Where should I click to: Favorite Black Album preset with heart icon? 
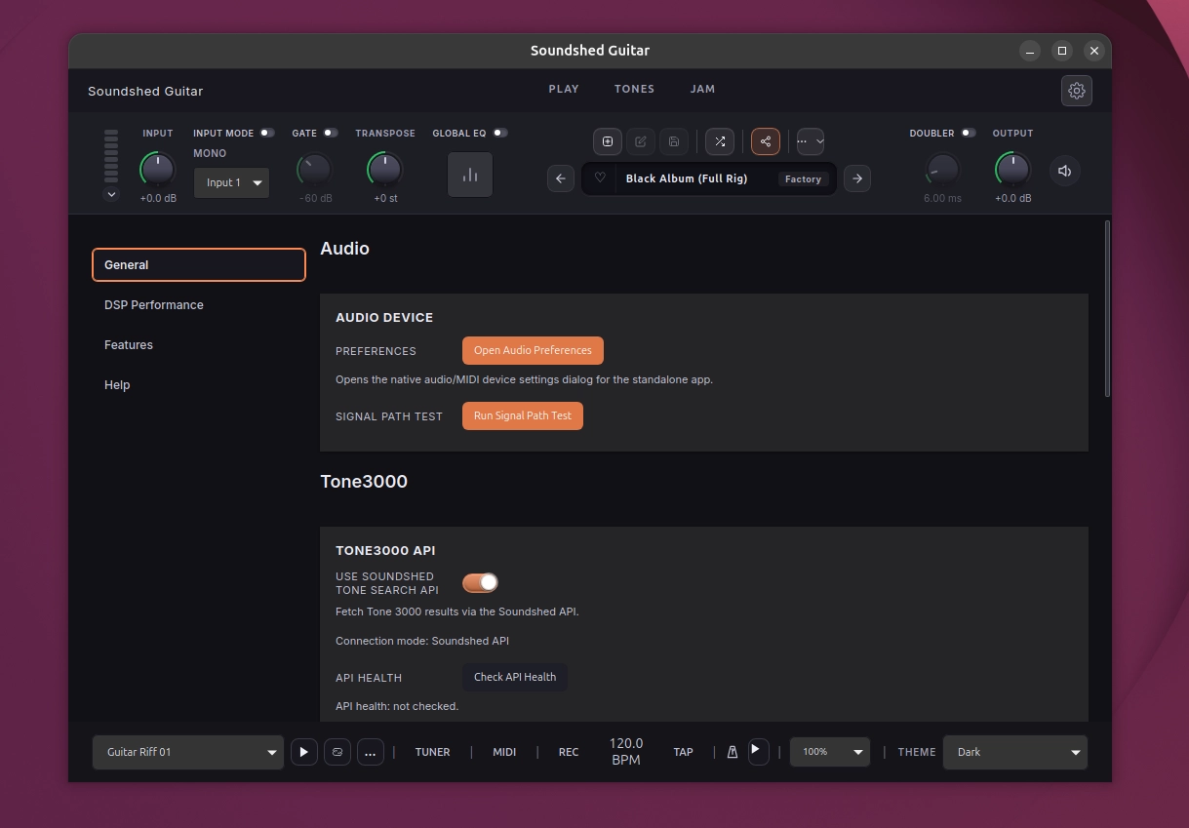[x=600, y=178]
